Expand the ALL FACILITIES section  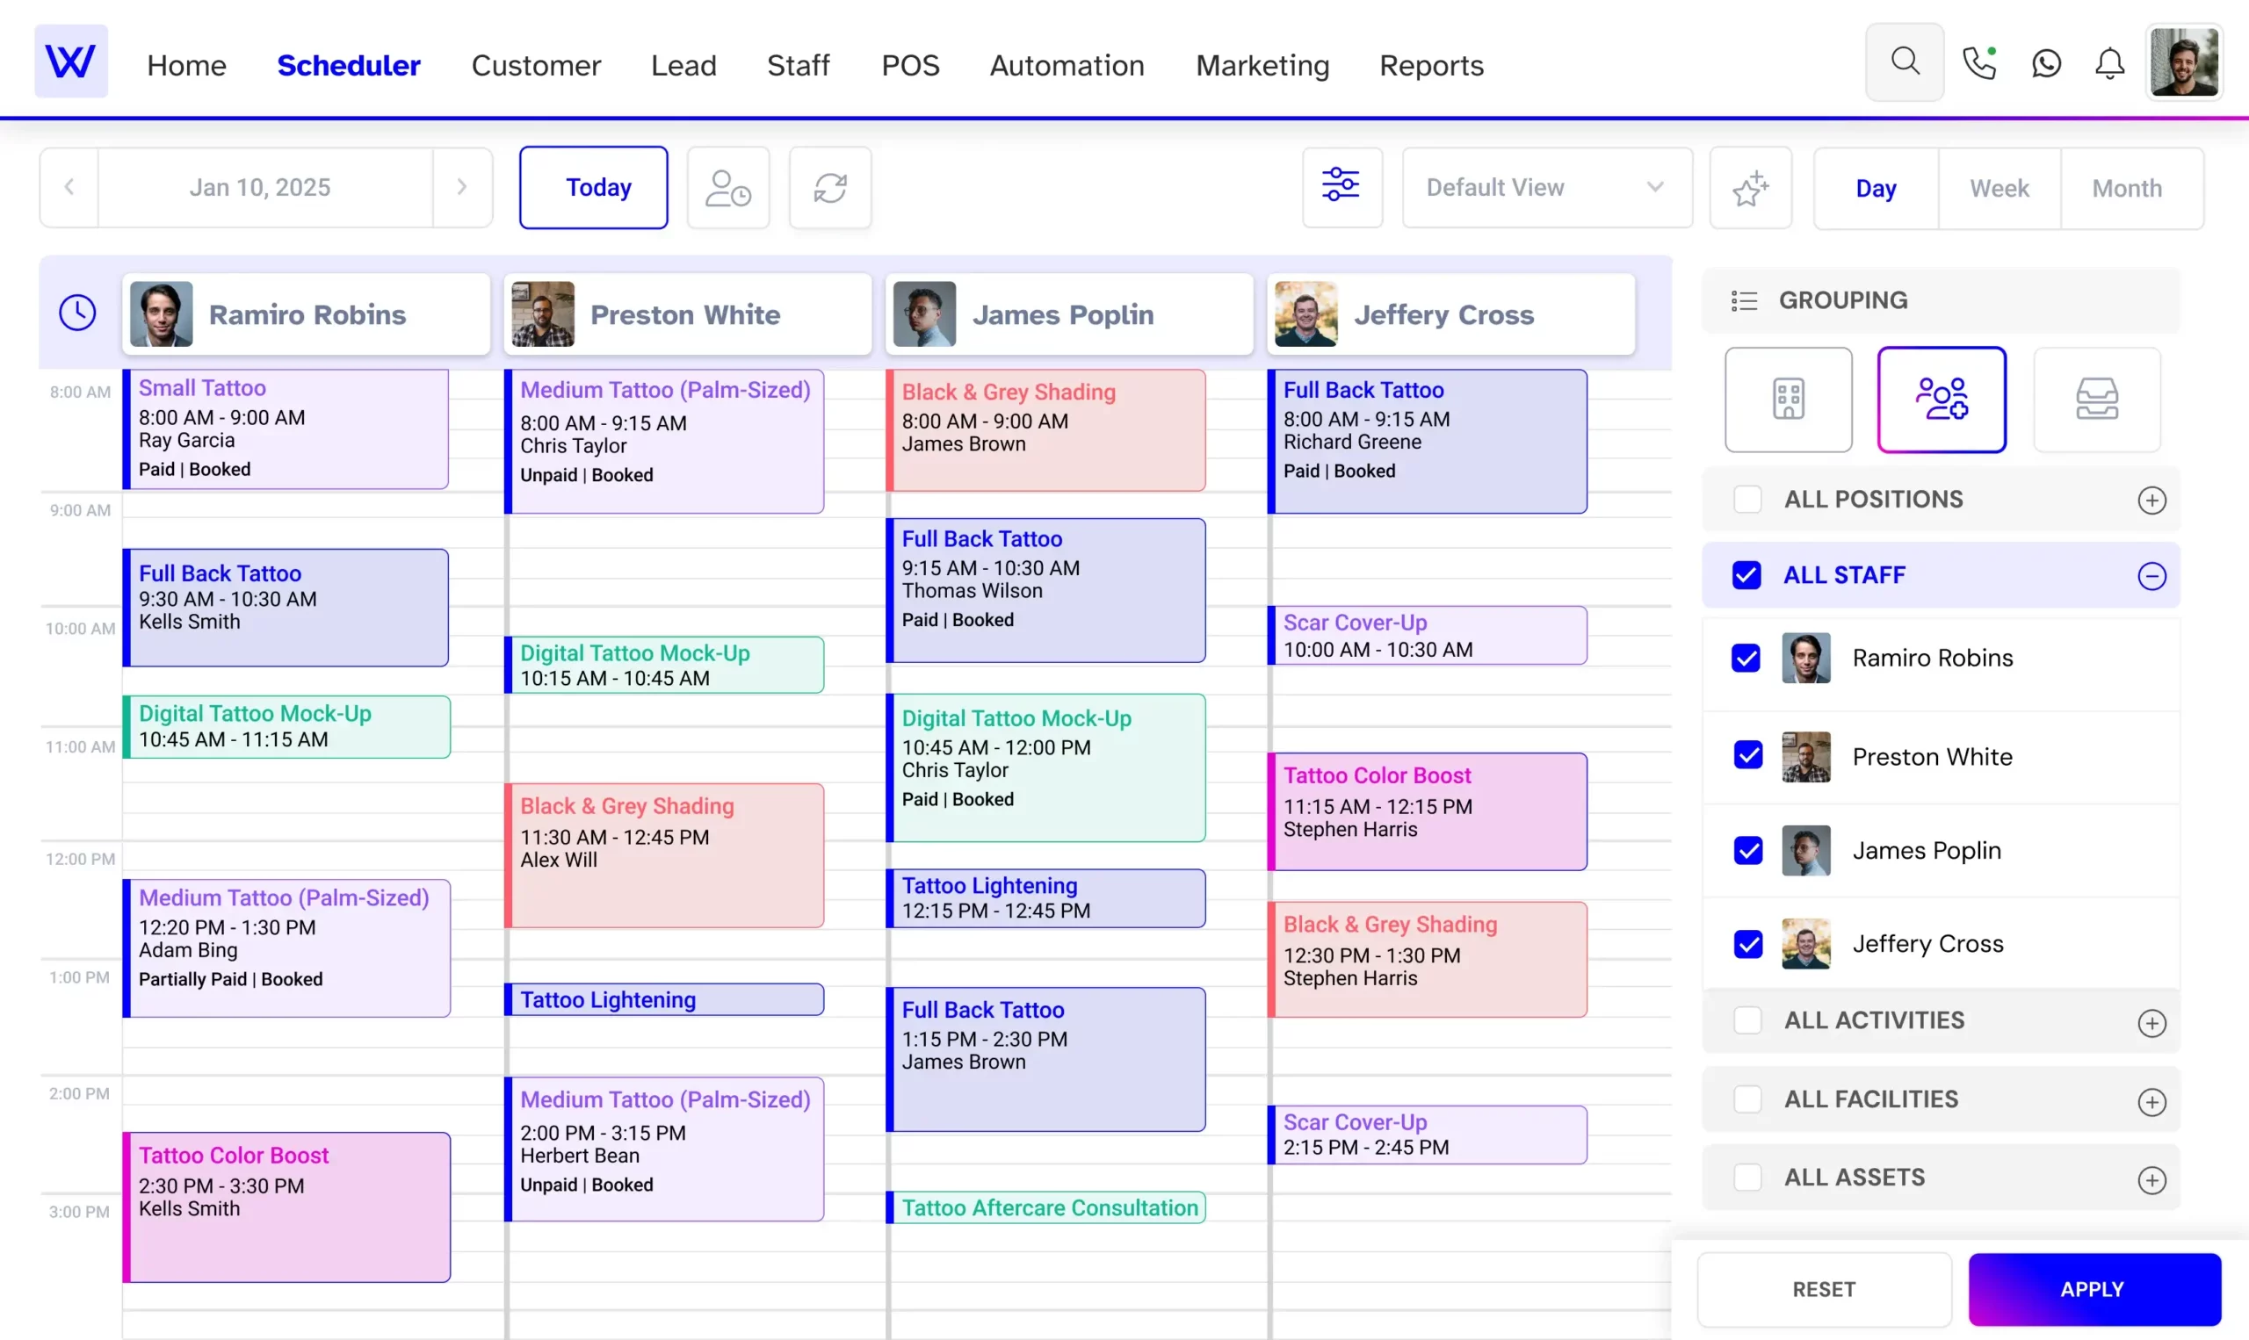pyautogui.click(x=2150, y=1098)
